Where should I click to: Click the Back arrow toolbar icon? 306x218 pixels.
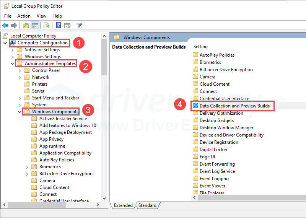(x=5, y=25)
